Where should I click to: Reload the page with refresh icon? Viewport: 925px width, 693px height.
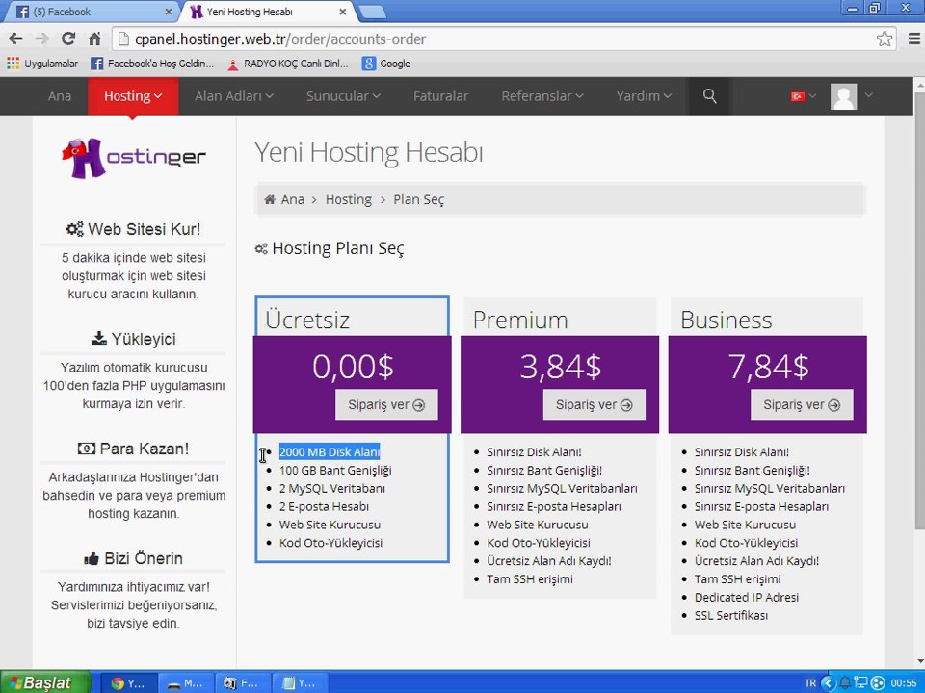pos(68,38)
